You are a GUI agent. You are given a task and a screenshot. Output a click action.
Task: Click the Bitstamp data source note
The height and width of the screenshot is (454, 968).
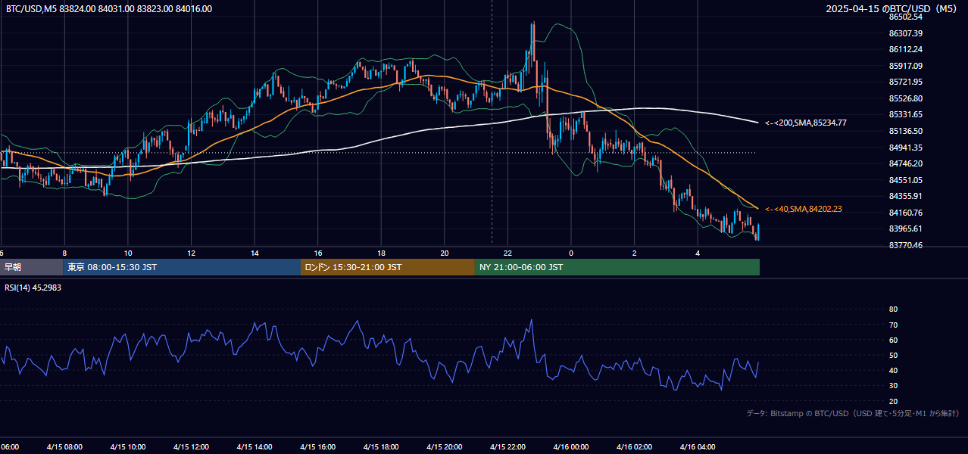(x=853, y=413)
